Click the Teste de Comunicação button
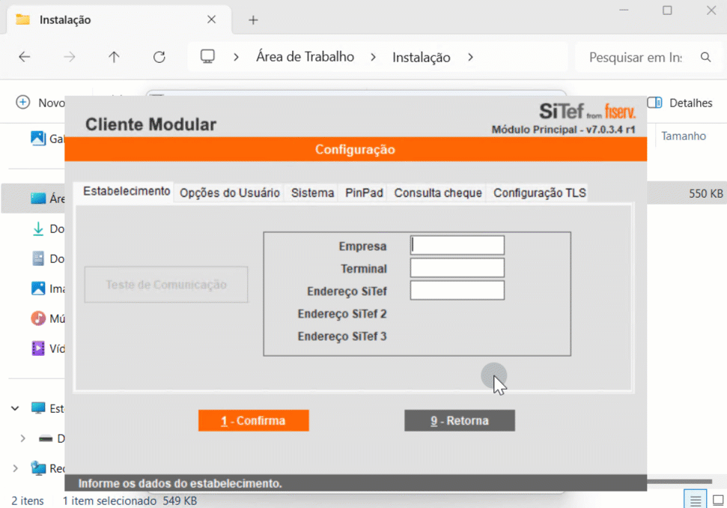This screenshot has width=727, height=508. coord(166,285)
